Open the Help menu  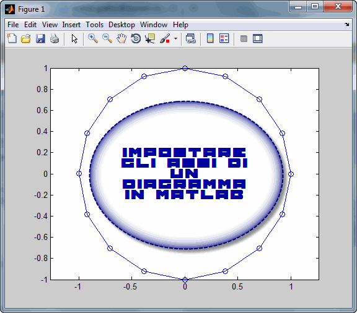tap(180, 25)
